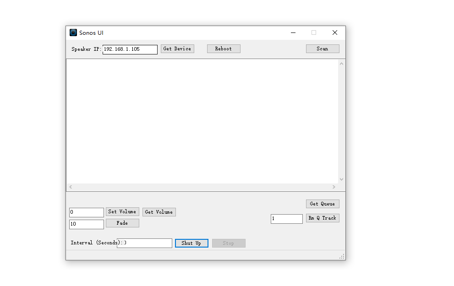Minimize the Sonos UI window
The image size is (454, 286).
(x=293, y=32)
